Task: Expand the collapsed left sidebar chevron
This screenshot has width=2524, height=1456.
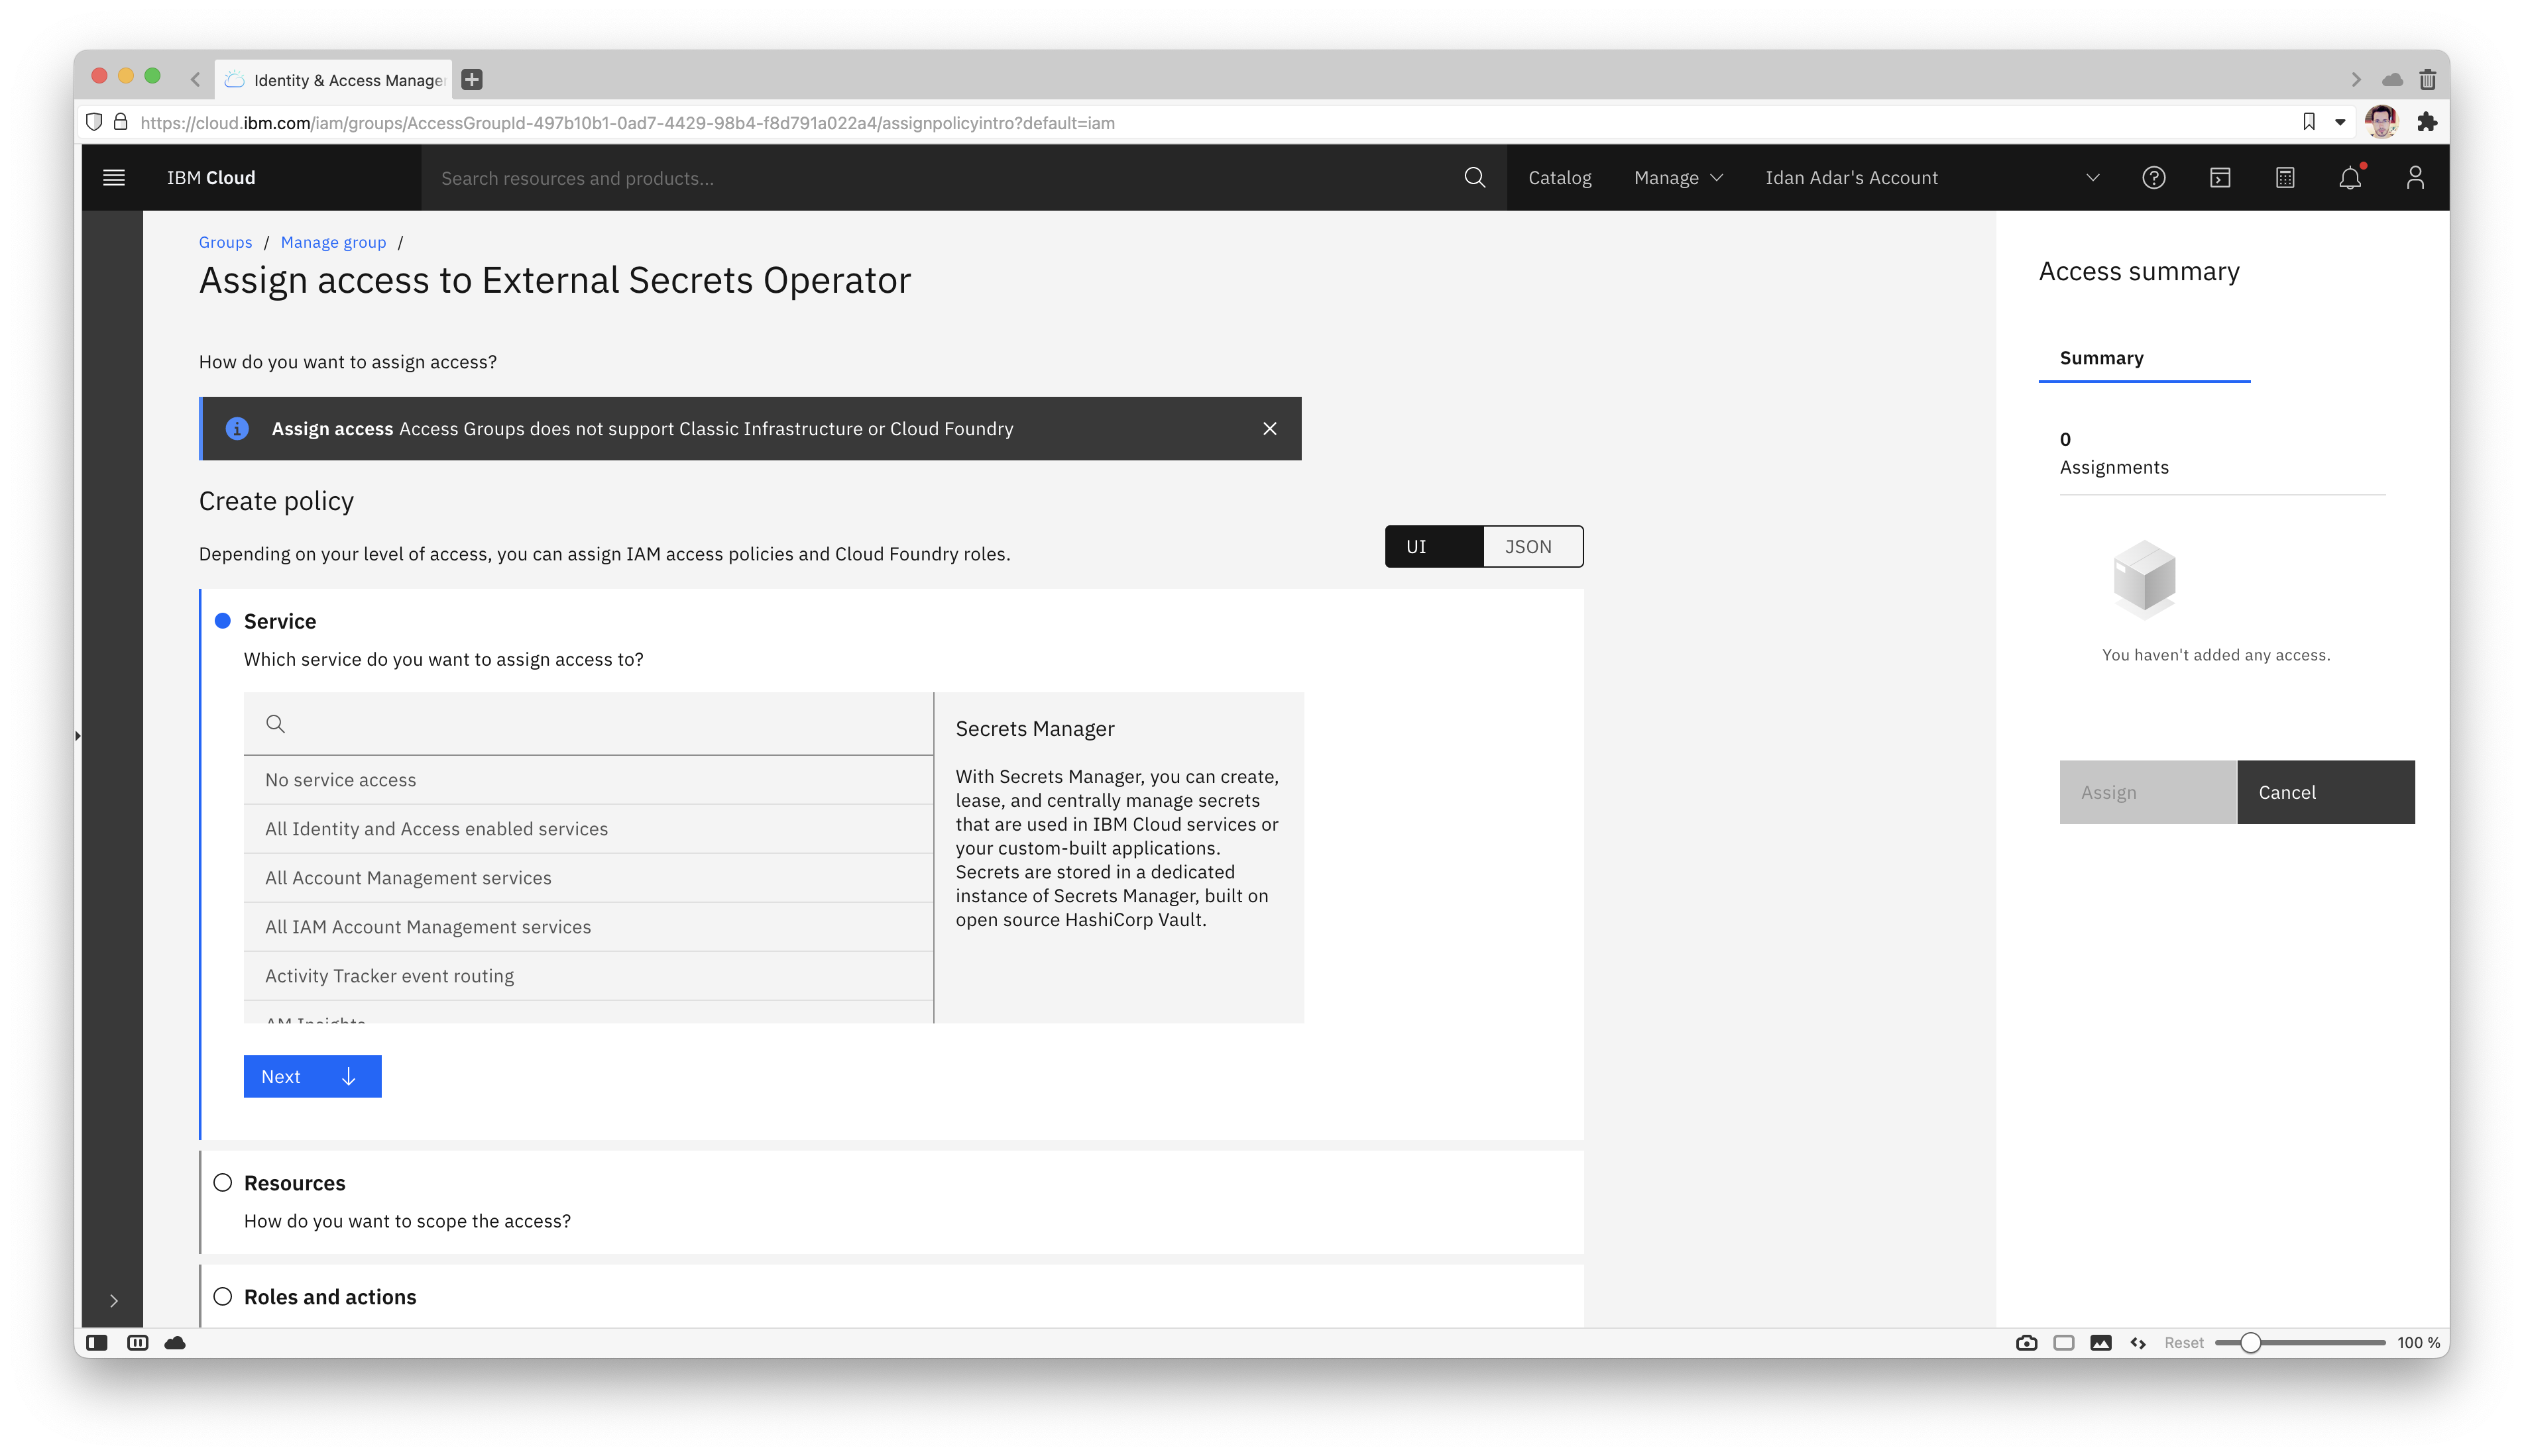Action: tap(114, 1301)
